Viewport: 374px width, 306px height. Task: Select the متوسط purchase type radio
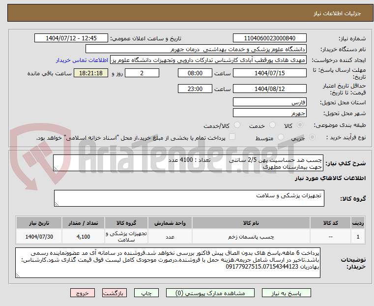[281, 137]
